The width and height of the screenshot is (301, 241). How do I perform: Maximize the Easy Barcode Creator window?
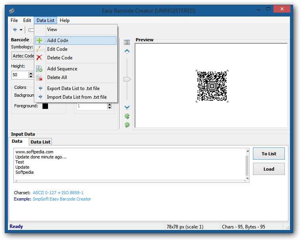pos(268,9)
